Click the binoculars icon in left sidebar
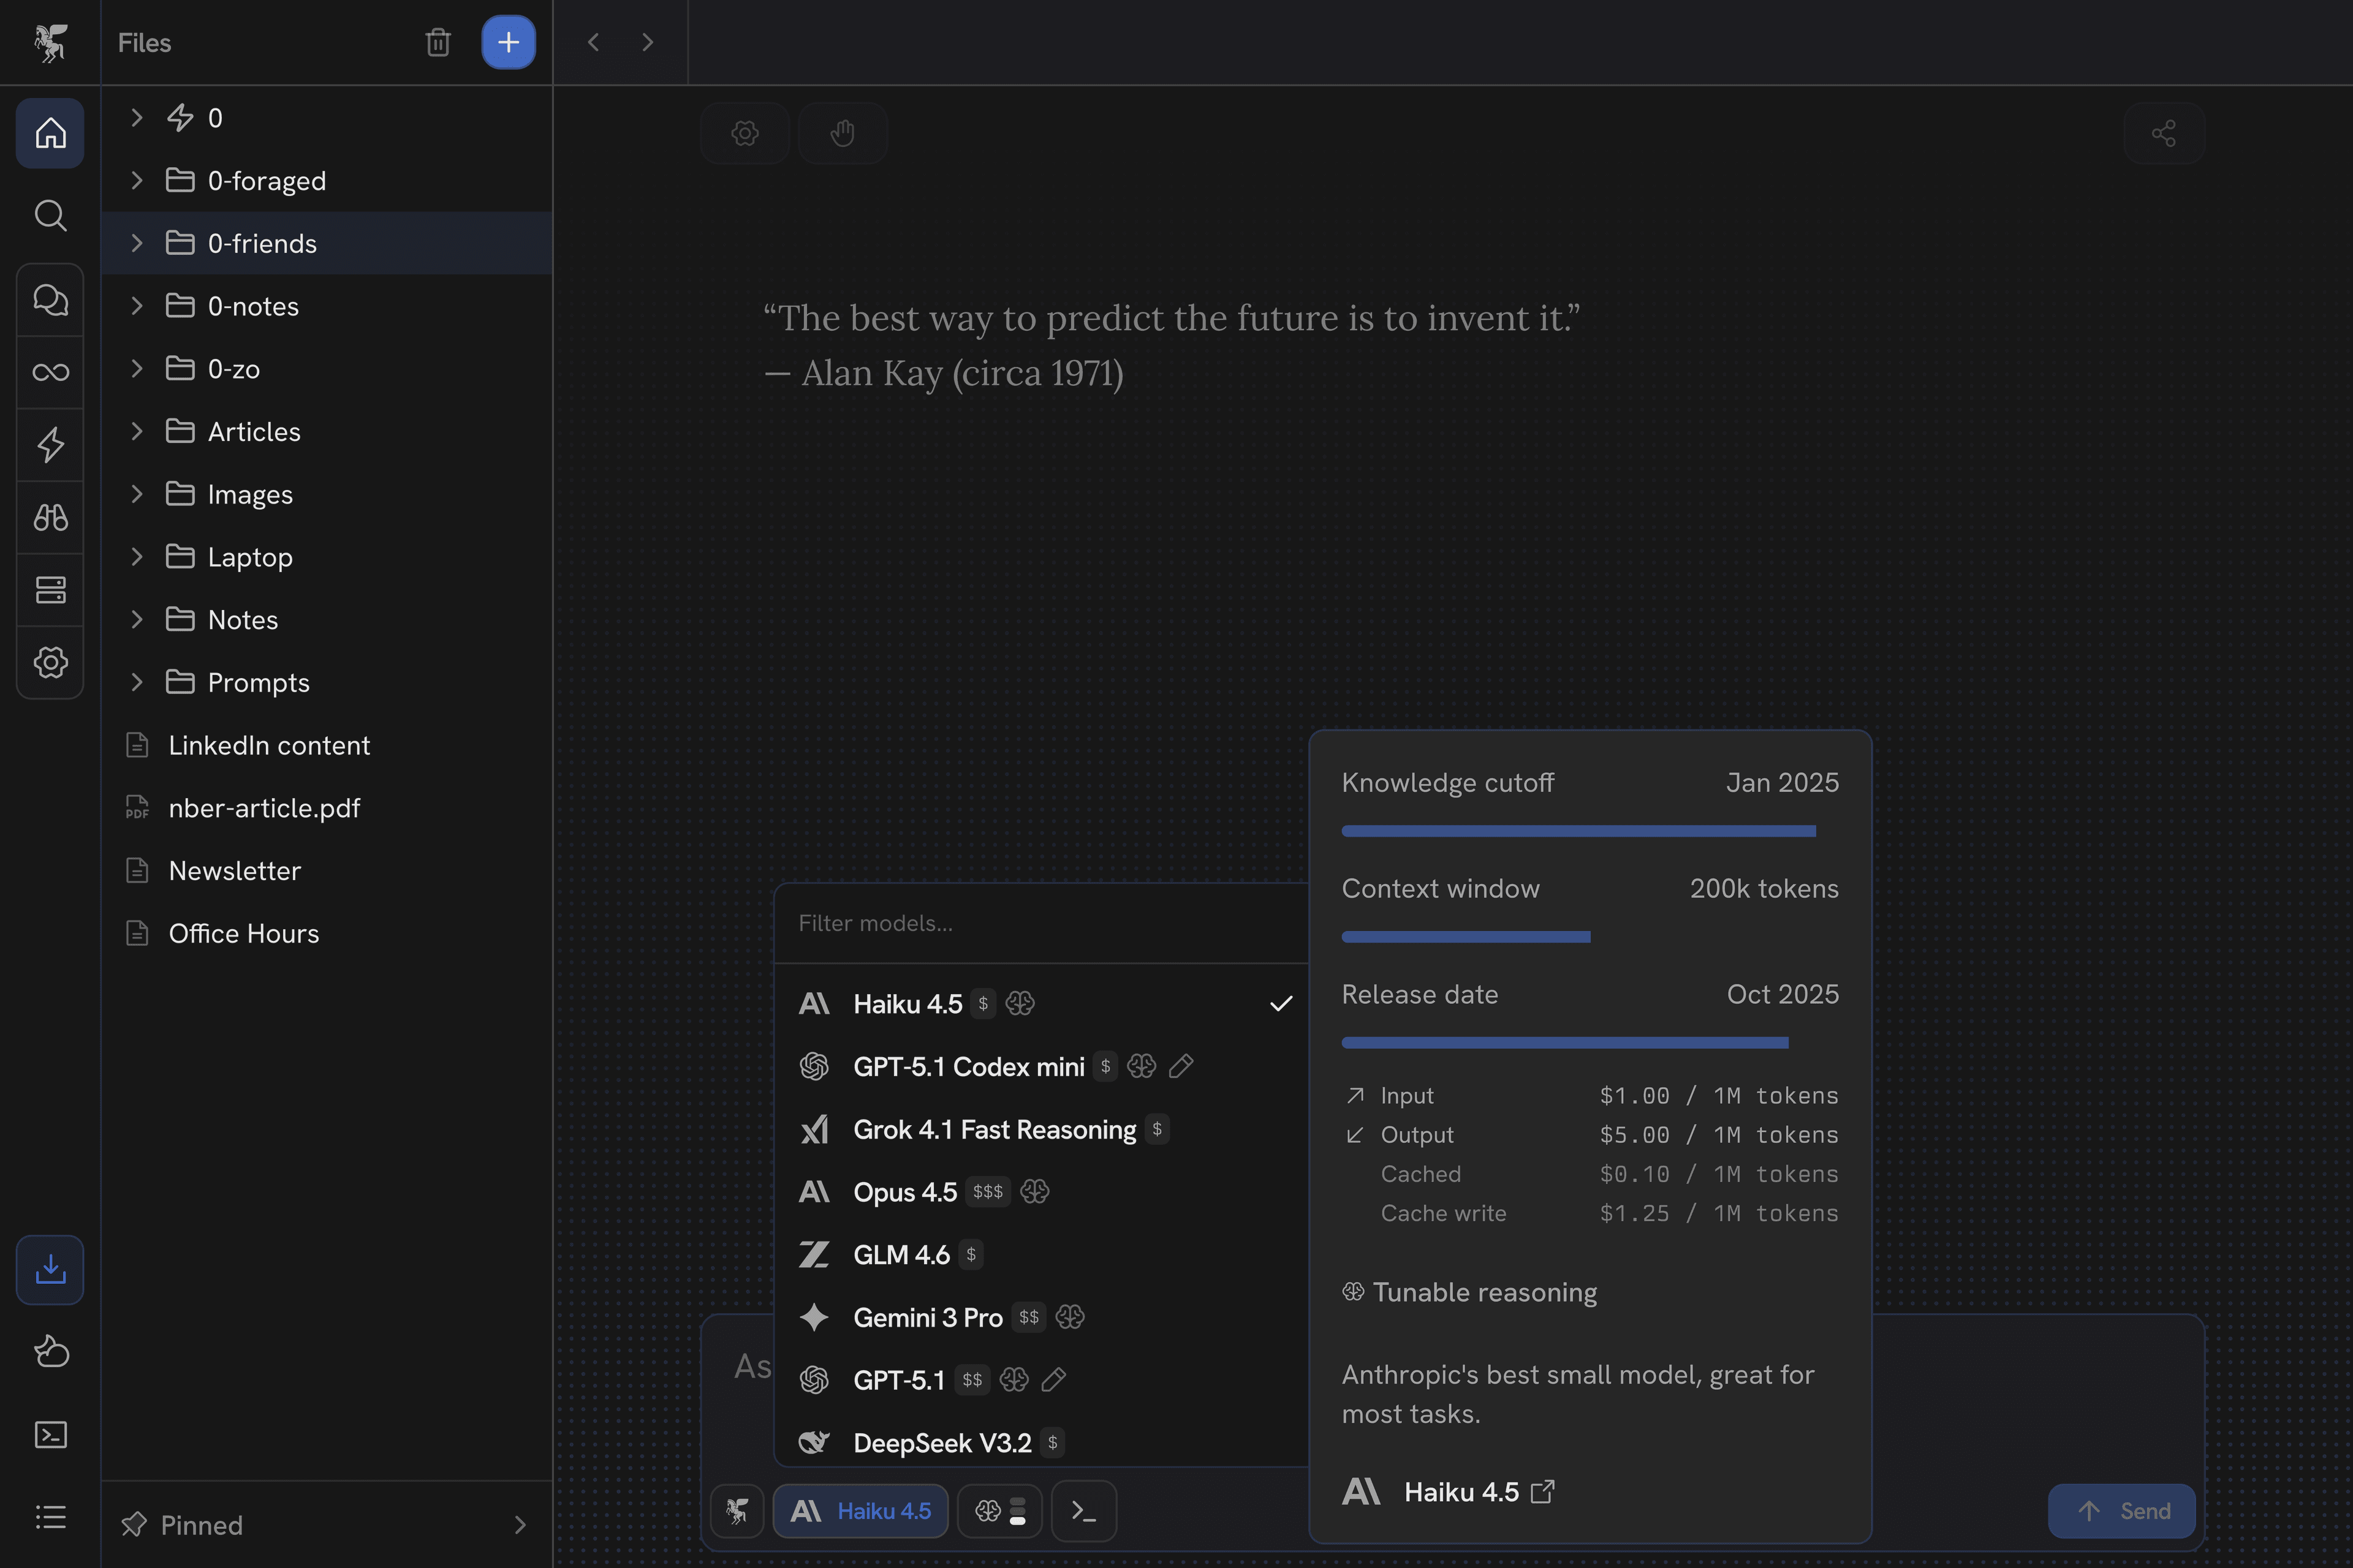 [50, 517]
